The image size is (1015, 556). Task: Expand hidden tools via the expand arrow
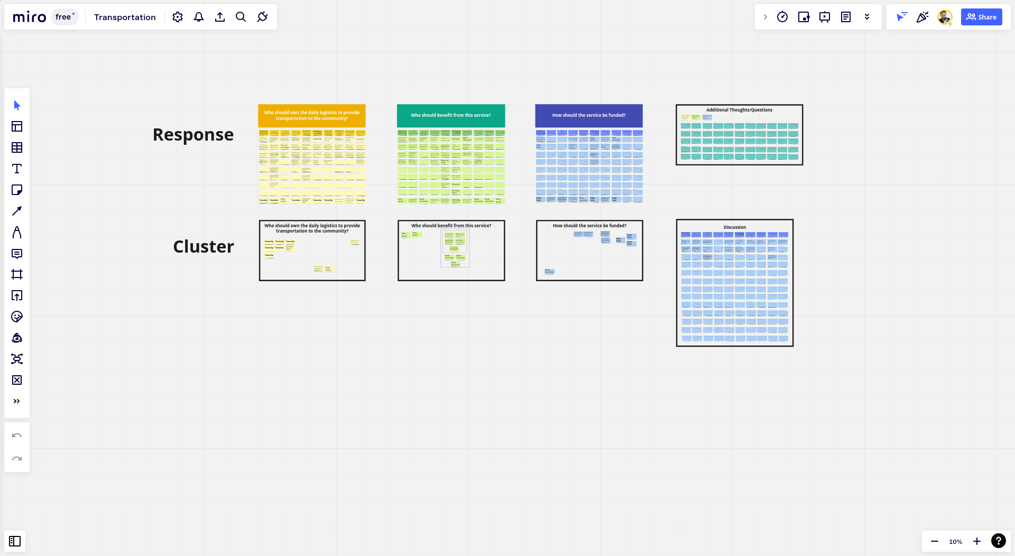[765, 16]
